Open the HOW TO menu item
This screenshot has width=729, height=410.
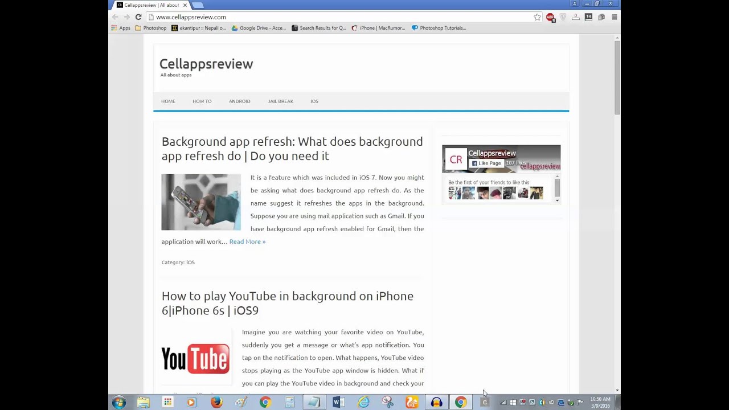(x=202, y=101)
